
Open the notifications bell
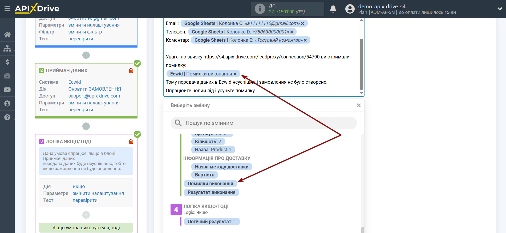[x=333, y=9]
